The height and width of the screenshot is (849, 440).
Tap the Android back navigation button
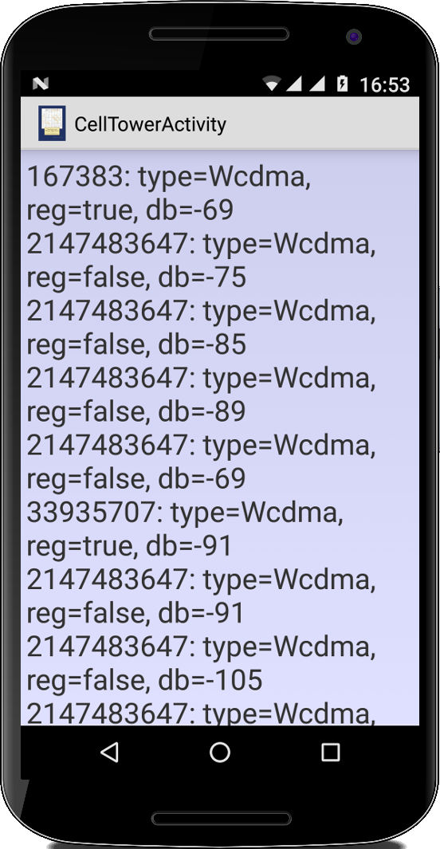coord(110,752)
